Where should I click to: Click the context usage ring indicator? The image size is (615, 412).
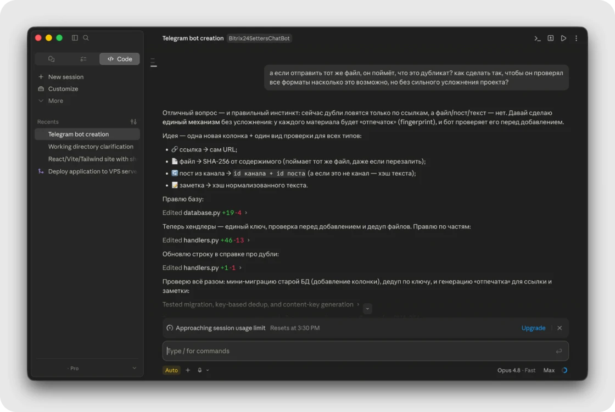pyautogui.click(x=564, y=370)
